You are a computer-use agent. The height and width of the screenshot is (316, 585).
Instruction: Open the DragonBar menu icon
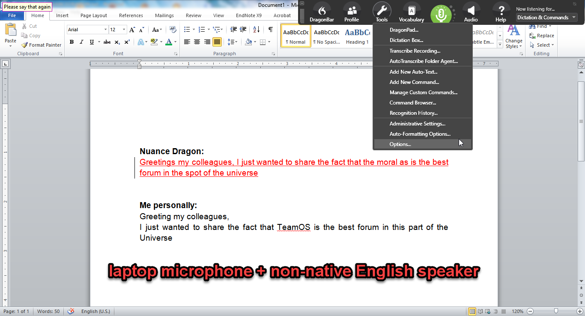tap(322, 12)
